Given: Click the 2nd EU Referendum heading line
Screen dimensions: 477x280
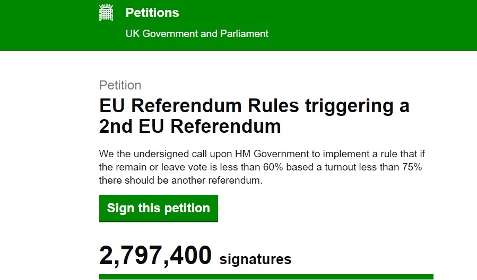Looking at the screenshot, I should (x=190, y=126).
